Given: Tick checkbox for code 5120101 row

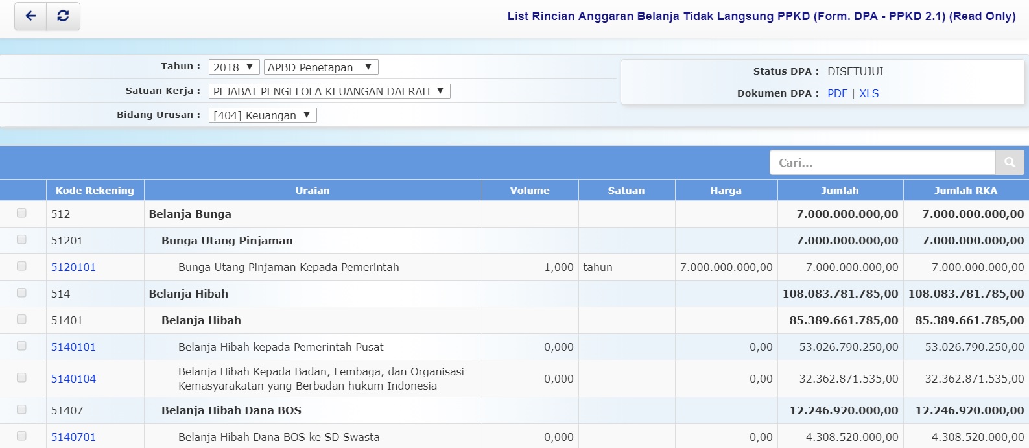Looking at the screenshot, I should coord(21,266).
